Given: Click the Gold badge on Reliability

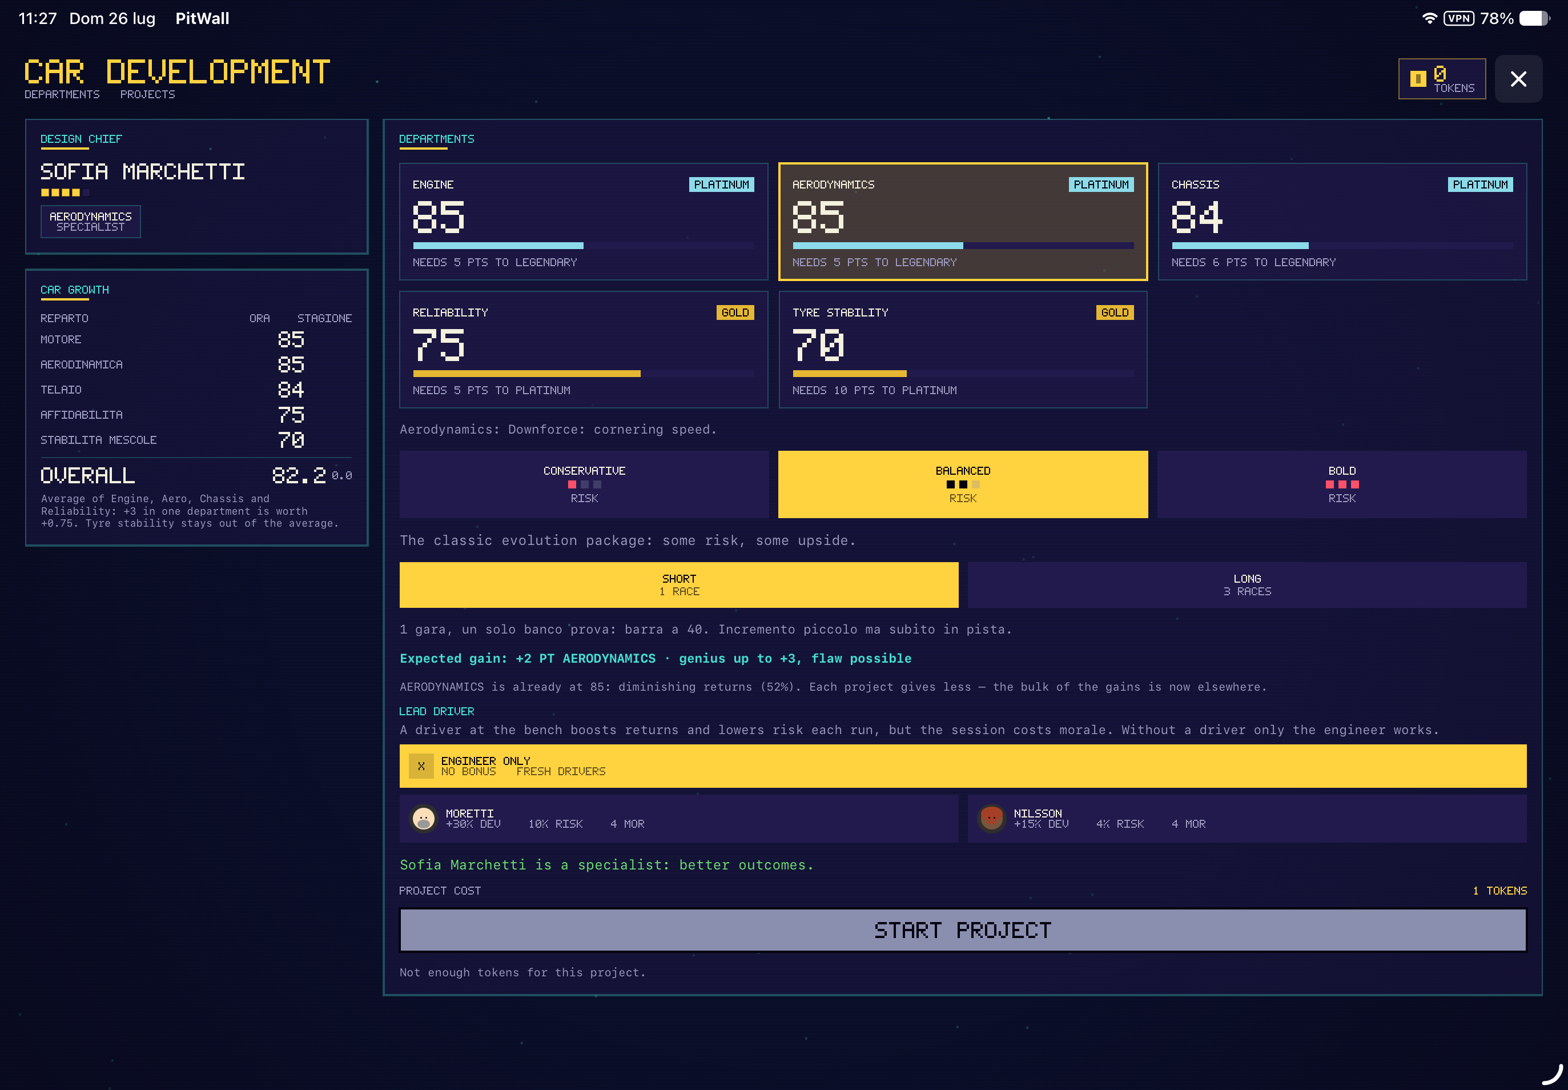Looking at the screenshot, I should (735, 312).
